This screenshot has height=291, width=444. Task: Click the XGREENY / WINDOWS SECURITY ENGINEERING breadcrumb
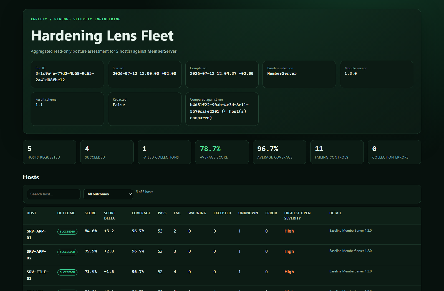coord(75,19)
